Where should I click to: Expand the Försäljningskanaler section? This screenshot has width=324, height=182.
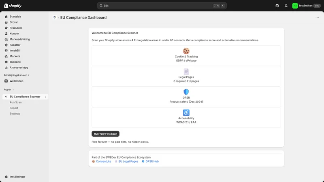point(17,75)
